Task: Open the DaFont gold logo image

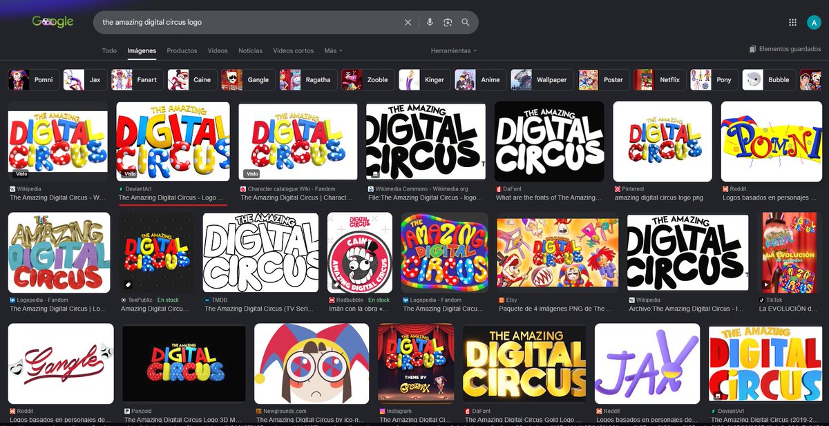Action: coord(524,364)
